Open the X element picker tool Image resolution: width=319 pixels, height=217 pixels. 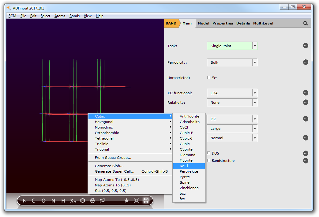pyautogui.click(x=73, y=201)
